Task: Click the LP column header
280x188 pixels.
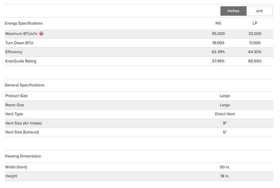Action: [x=254, y=23]
